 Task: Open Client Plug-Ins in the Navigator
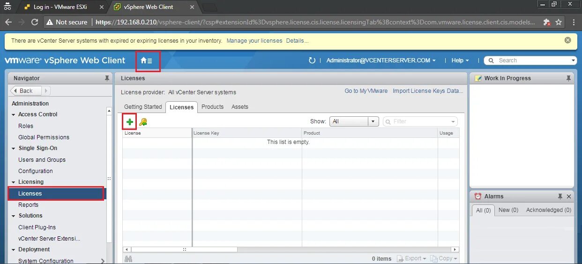[x=37, y=227]
